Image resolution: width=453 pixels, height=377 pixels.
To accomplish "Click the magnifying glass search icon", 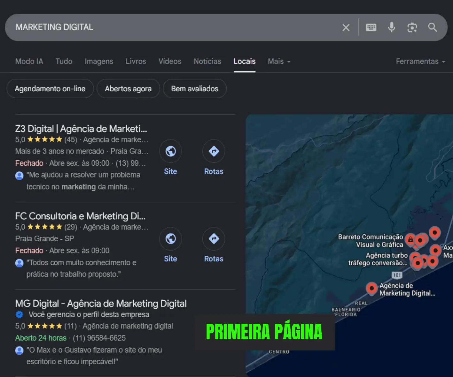I will [x=433, y=27].
